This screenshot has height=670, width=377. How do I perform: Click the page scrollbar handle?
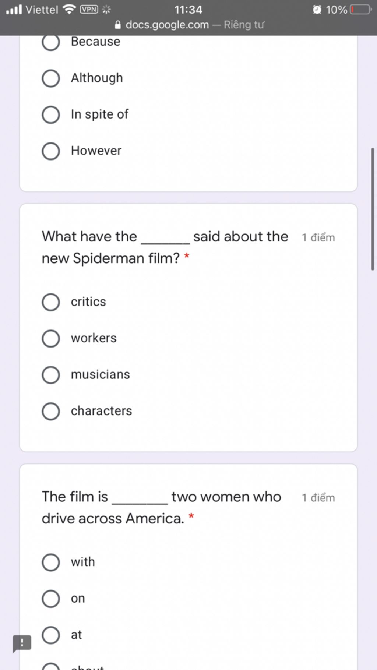373,209
